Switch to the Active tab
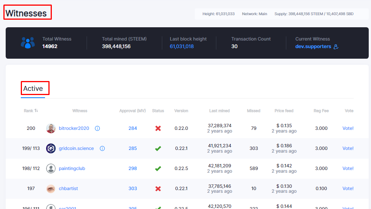 33,88
